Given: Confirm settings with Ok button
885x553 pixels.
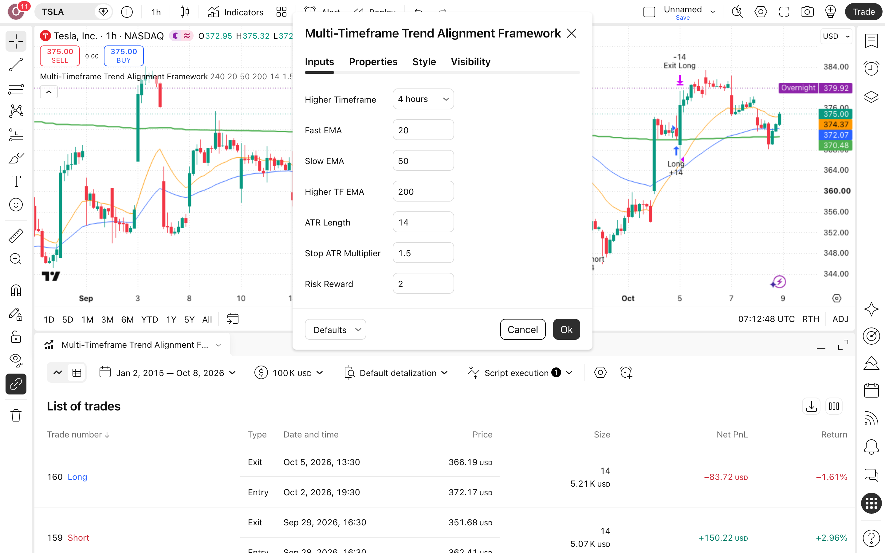Looking at the screenshot, I should pyautogui.click(x=566, y=330).
